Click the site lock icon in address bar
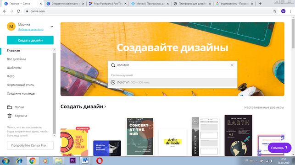Image resolution: width=295 pixels, height=165 pixels. click(x=27, y=11)
